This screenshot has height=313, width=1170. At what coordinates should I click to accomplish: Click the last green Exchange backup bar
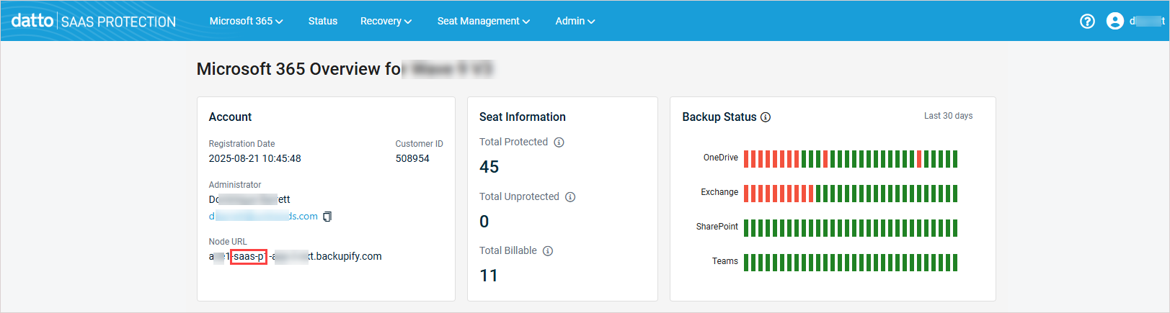(955, 194)
